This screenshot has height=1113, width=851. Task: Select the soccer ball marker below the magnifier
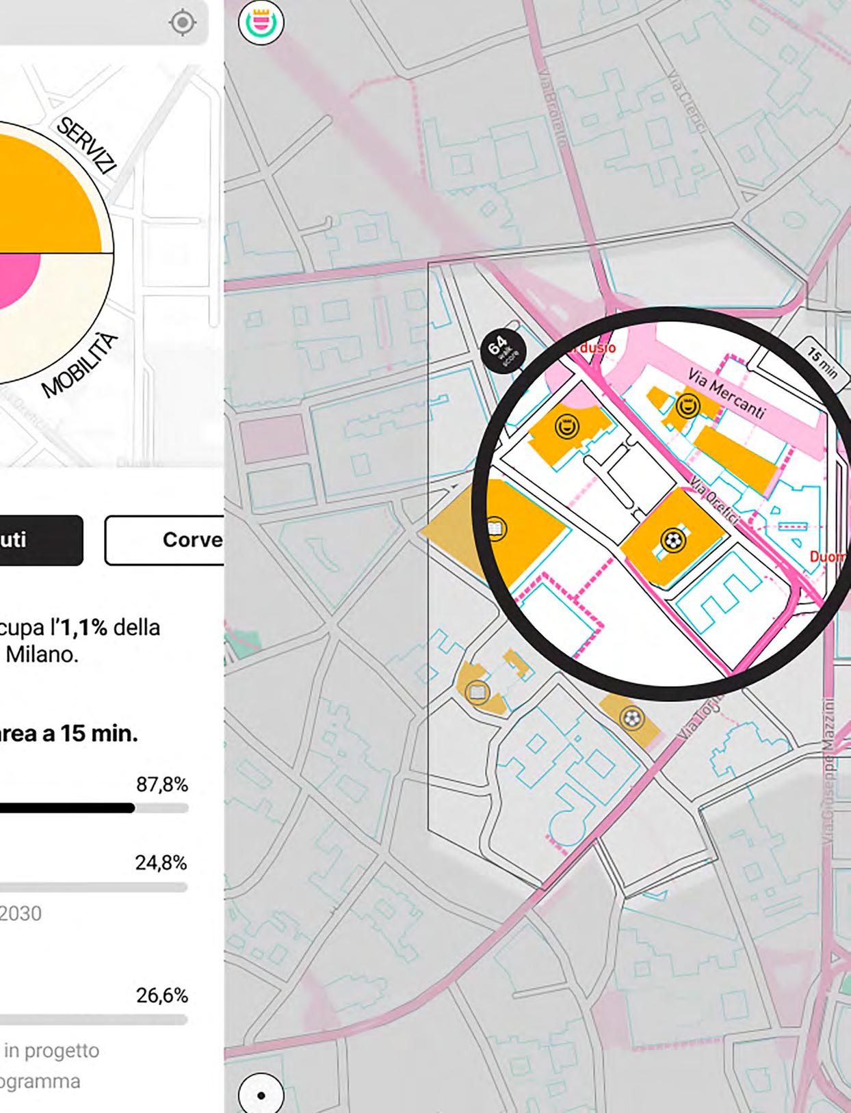coord(631,719)
